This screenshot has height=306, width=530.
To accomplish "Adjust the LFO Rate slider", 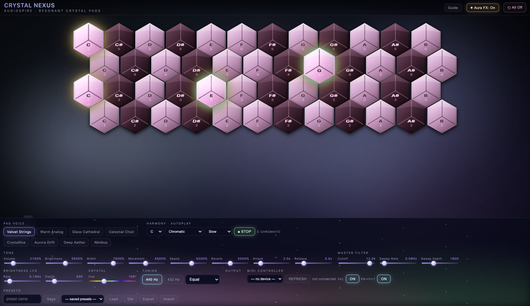I will click(22, 281).
